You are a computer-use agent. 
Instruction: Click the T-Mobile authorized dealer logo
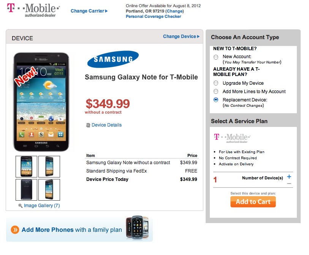point(33,10)
